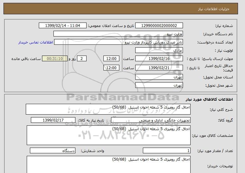Click general need description text box
Viewport: 245px width, 173px height.
pyautogui.click(x=108, y=109)
